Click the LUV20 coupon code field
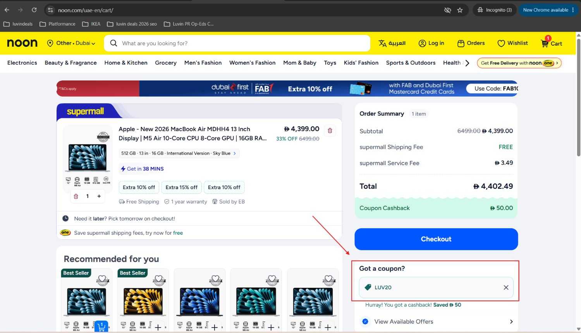 point(436,287)
